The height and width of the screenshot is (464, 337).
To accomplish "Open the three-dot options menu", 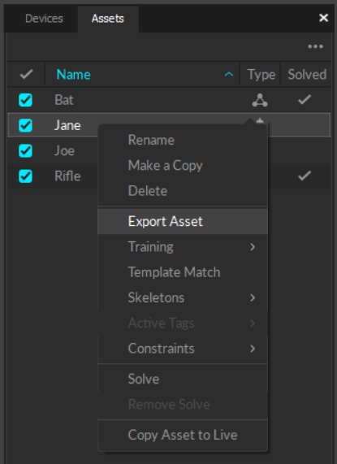I will coord(315,46).
